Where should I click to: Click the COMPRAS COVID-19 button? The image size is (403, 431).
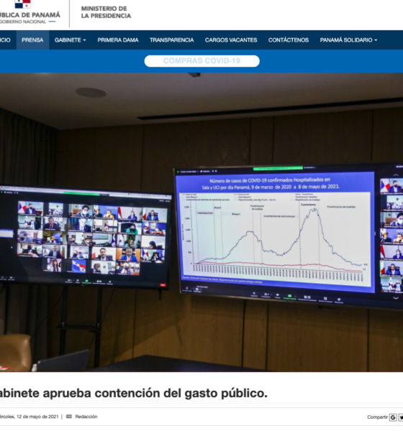[202, 61]
